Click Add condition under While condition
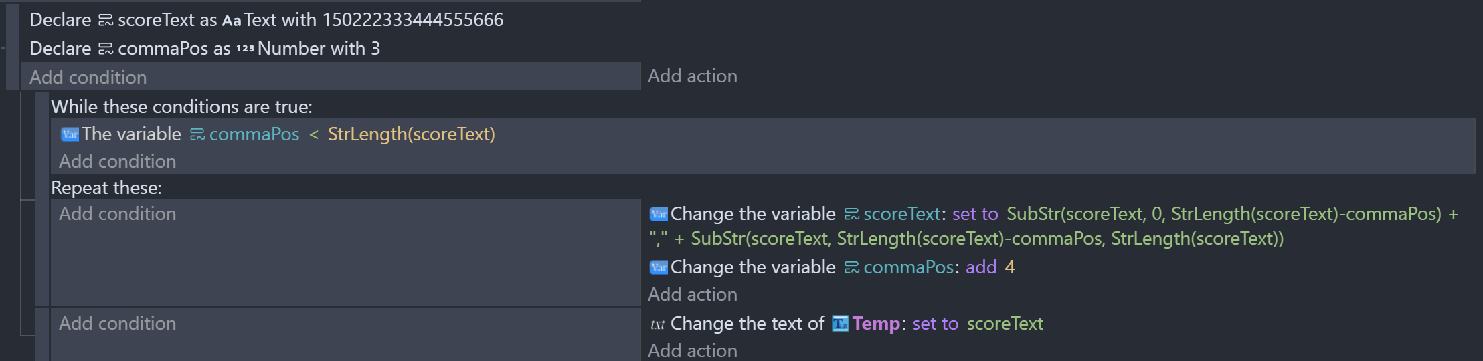 [x=118, y=162]
